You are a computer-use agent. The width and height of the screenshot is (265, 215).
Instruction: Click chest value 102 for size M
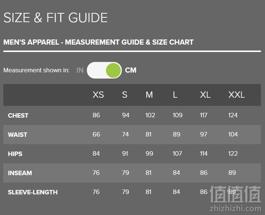click(x=150, y=115)
